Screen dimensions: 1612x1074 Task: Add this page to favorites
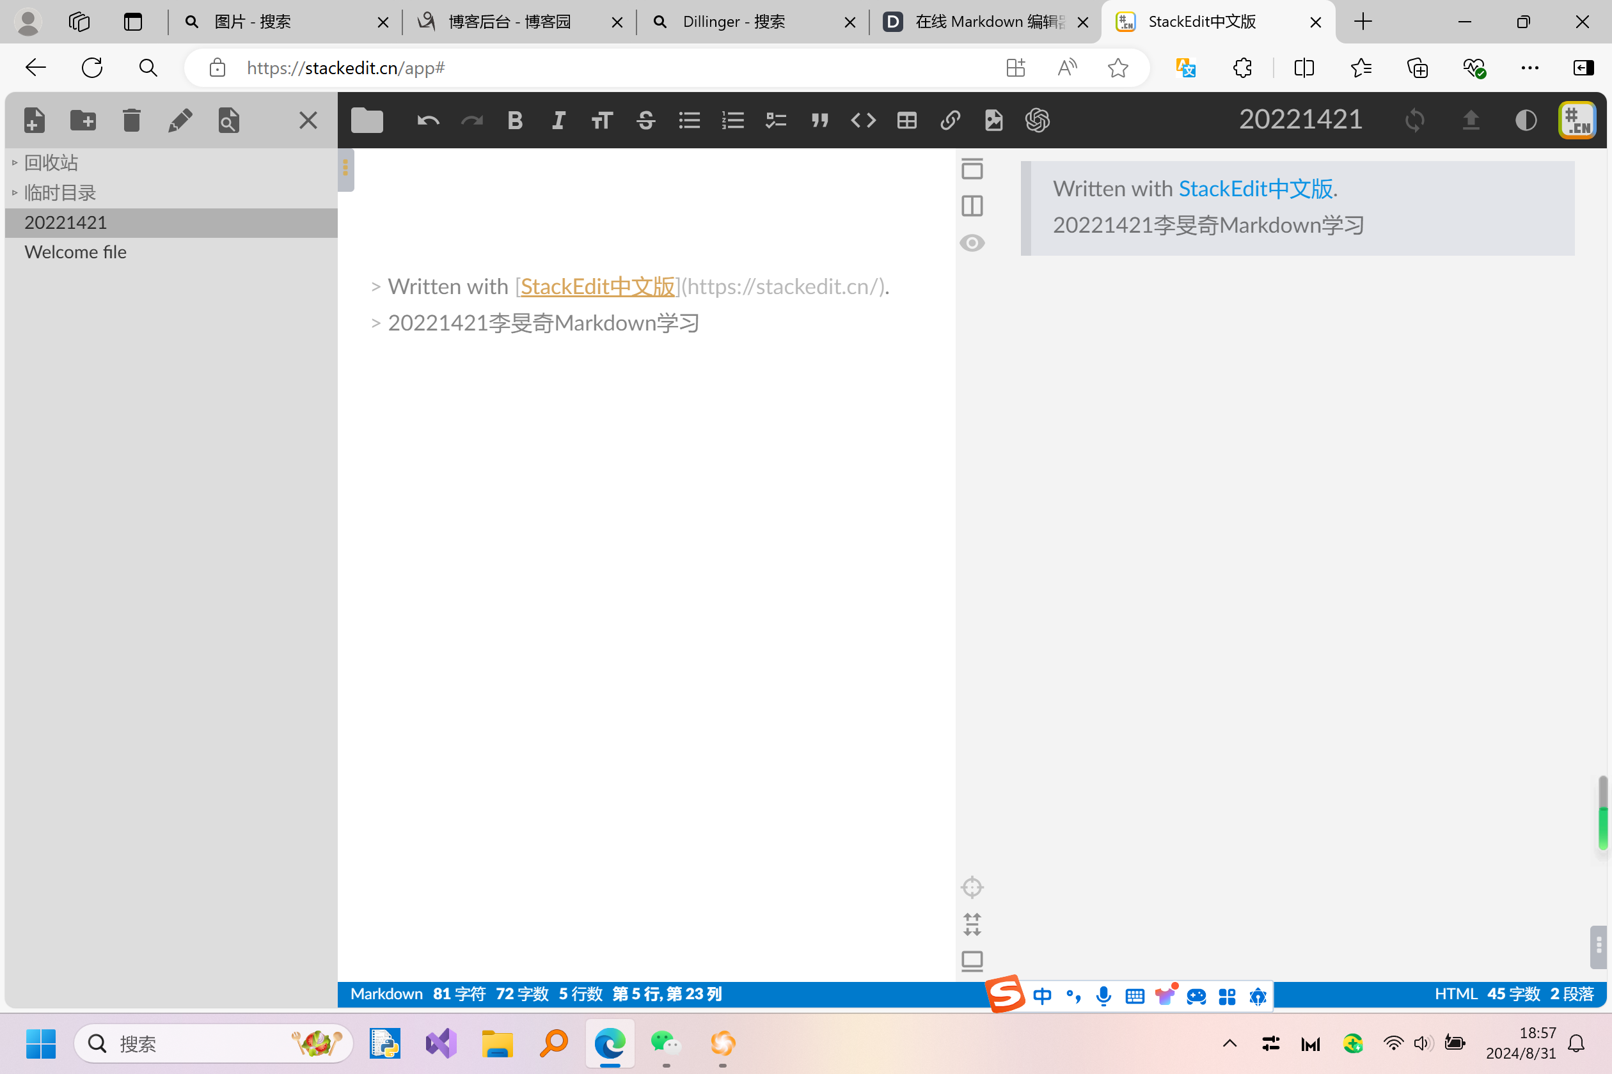click(x=1118, y=68)
